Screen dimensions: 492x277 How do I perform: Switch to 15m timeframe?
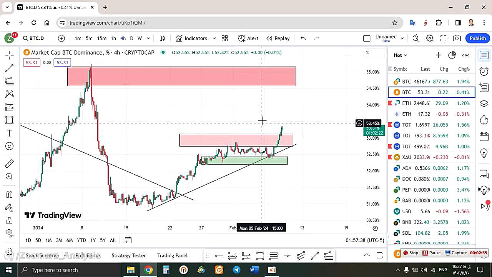(x=101, y=38)
